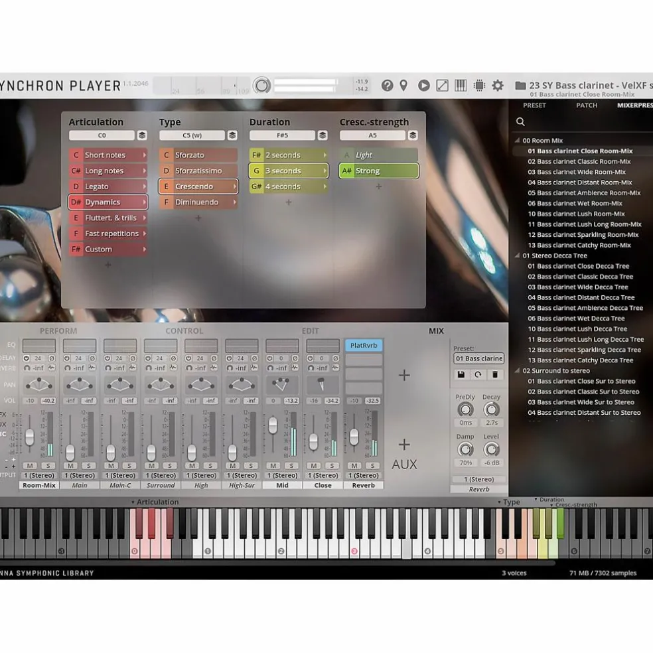Viewport: 653px width, 653px height.
Task: Add slot plus under Type list
Action: [198, 218]
